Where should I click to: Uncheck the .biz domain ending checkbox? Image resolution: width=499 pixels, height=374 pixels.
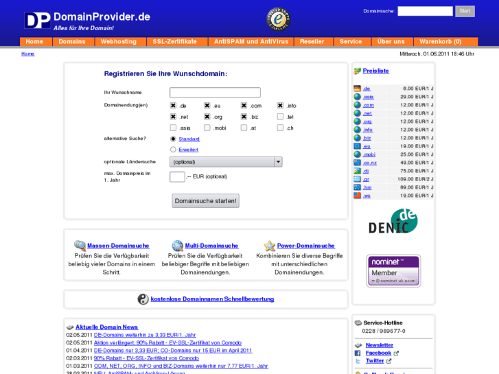tap(244, 117)
